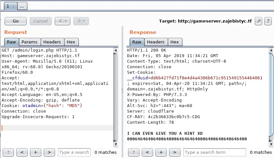This screenshot has width=274, height=158.
Task: Jump to previous match in Request search
Action: pos(22,152)
